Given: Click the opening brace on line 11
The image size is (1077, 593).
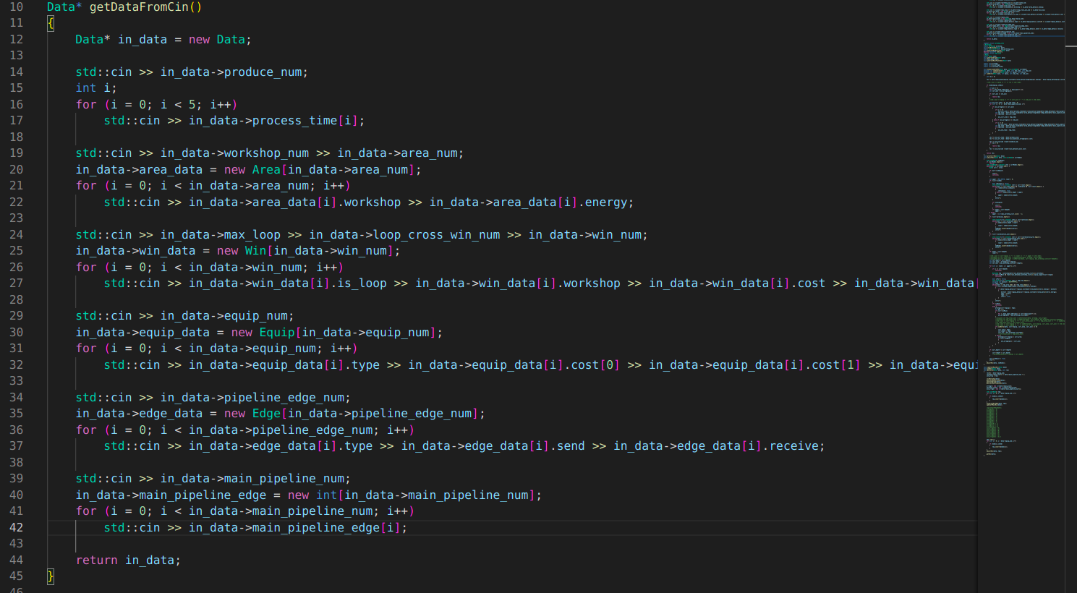Looking at the screenshot, I should click(51, 24).
